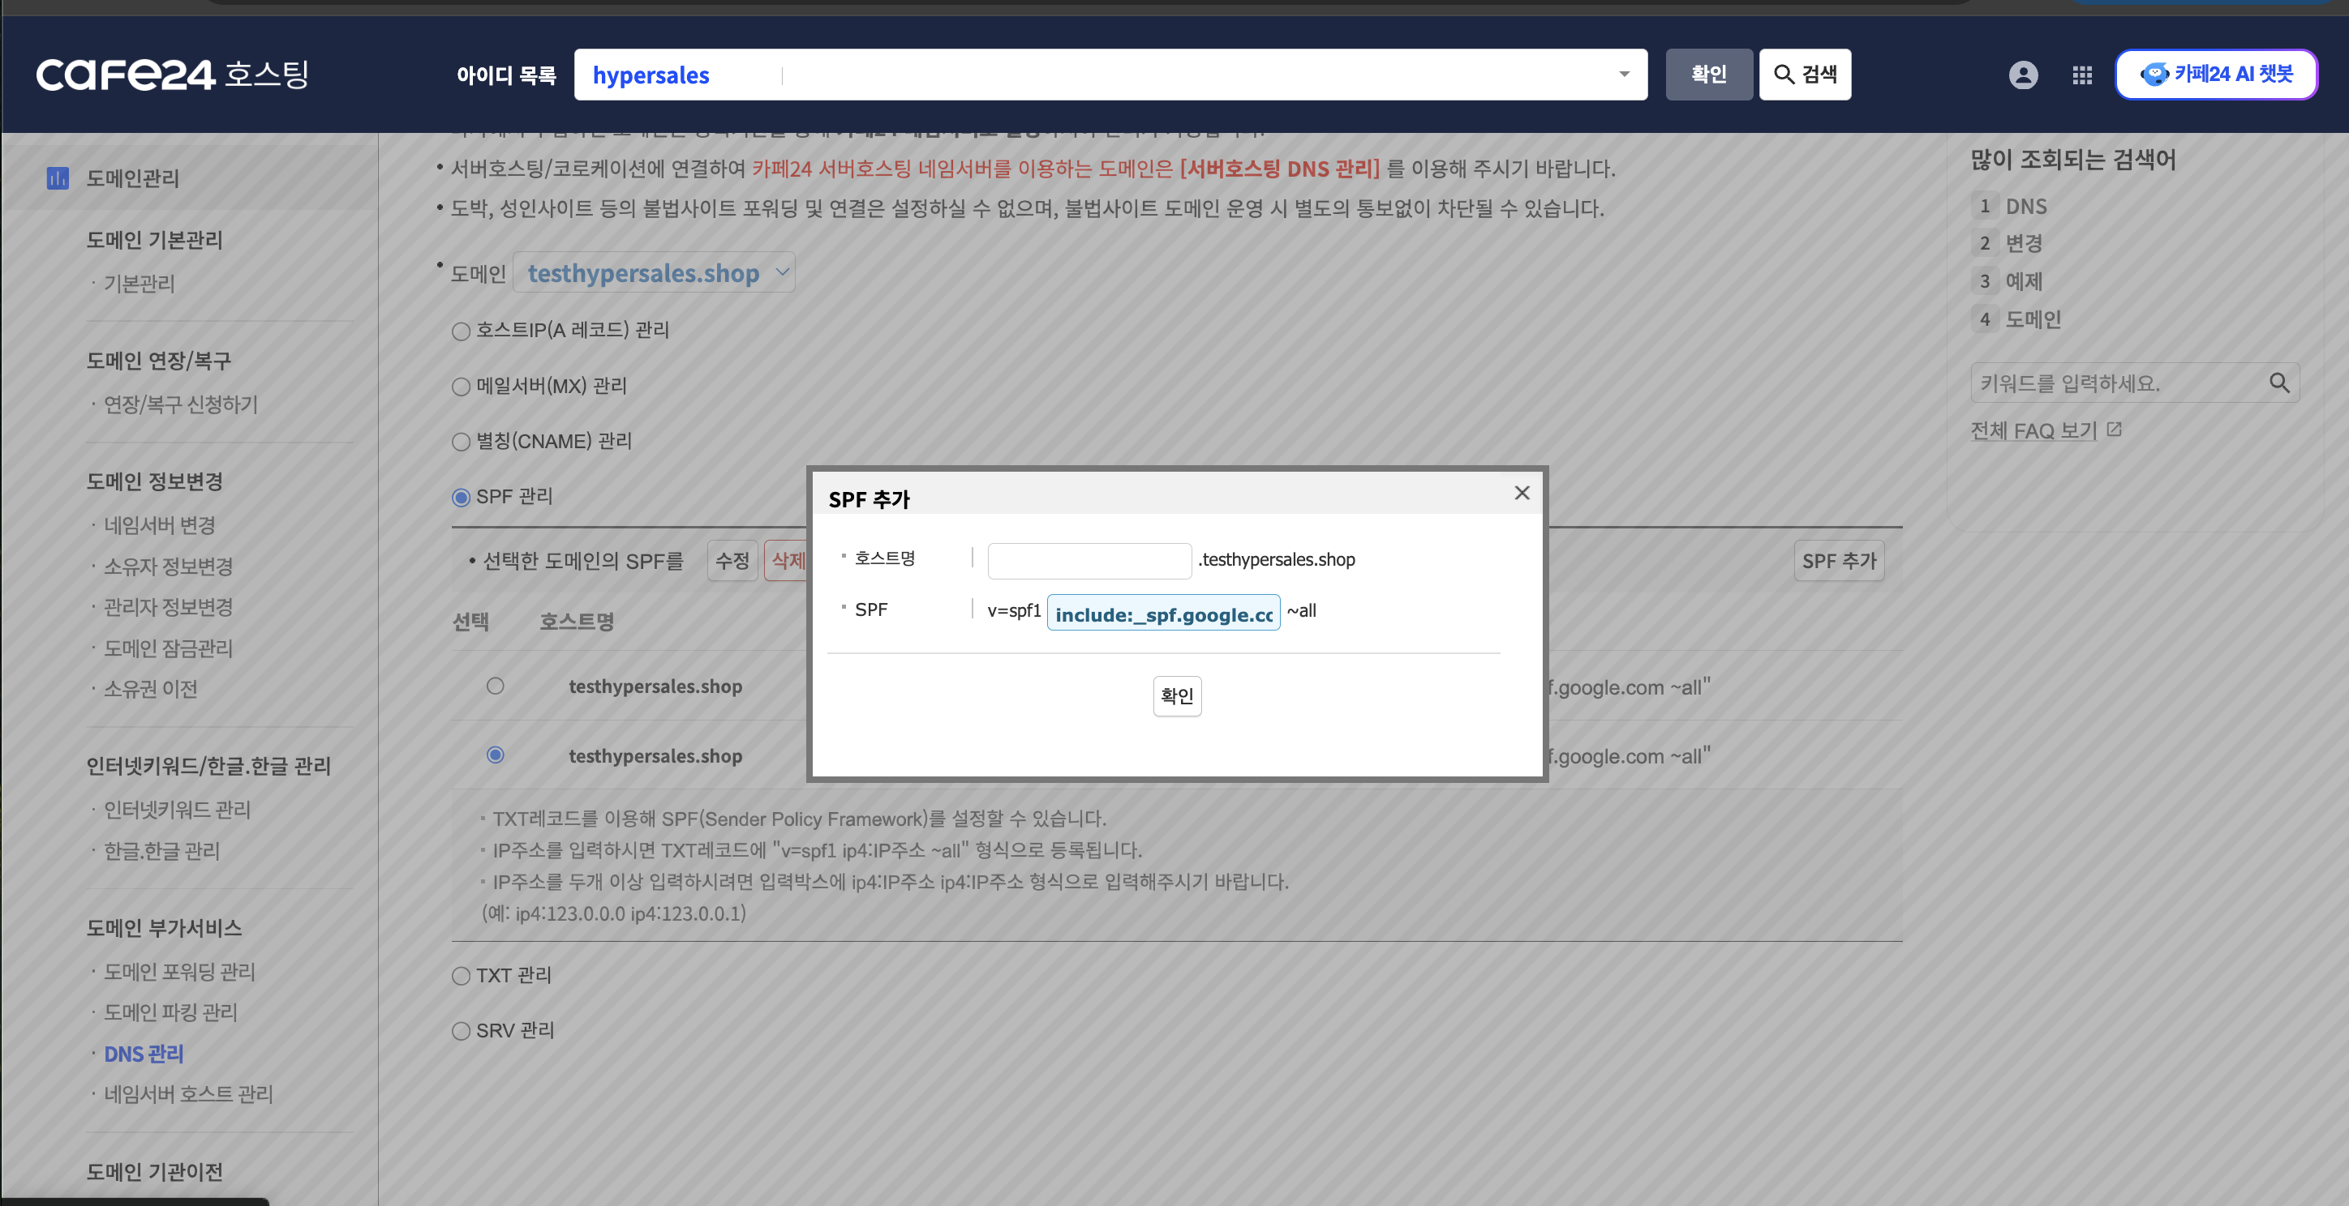Click the 검색 button in header
Image resolution: width=2349 pixels, height=1206 pixels.
coord(1805,75)
